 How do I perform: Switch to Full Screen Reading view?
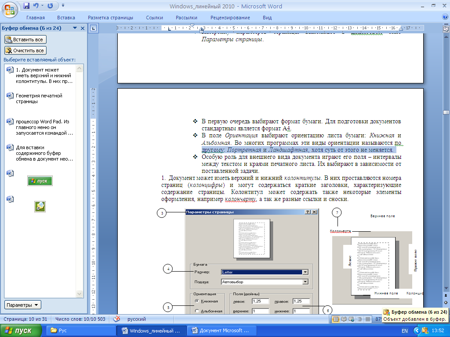click(344, 319)
